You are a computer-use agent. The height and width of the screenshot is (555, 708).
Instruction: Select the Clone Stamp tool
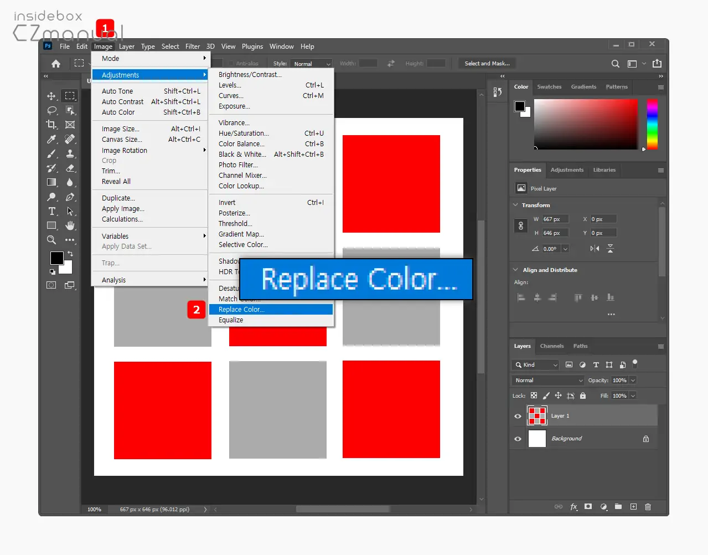[x=70, y=153]
